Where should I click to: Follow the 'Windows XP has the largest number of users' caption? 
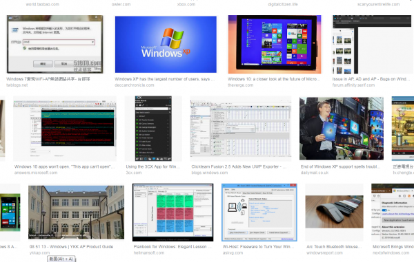coord(164,79)
